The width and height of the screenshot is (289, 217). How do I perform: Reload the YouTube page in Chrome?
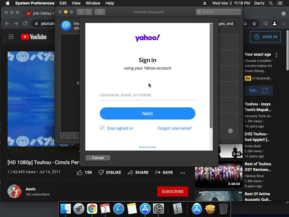click(x=25, y=23)
